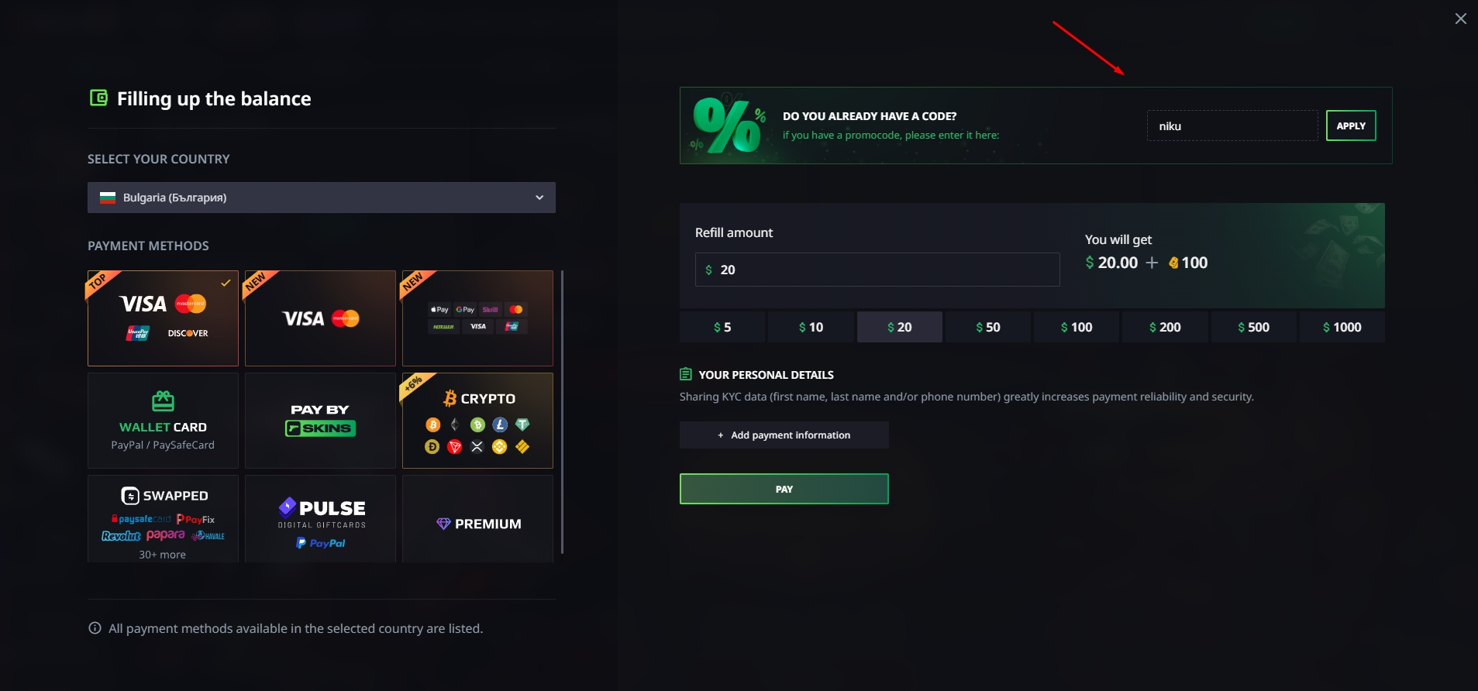Pick the $1000 refill preset
This screenshot has height=691, width=1478.
click(x=1342, y=327)
